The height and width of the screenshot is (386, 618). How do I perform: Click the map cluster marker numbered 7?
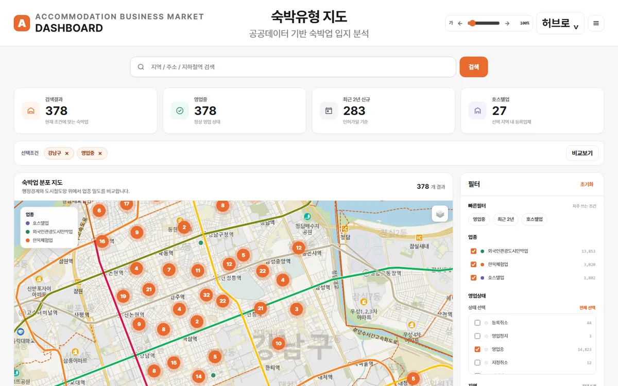click(169, 270)
